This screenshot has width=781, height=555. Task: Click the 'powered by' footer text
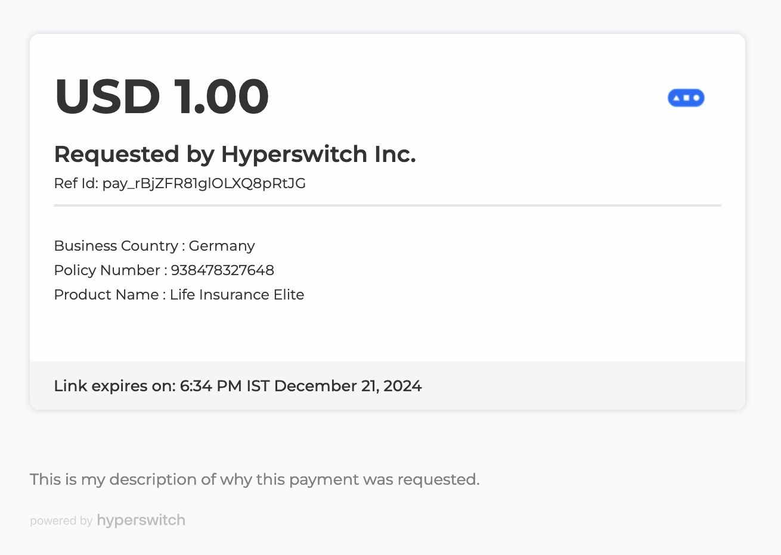[x=61, y=521]
